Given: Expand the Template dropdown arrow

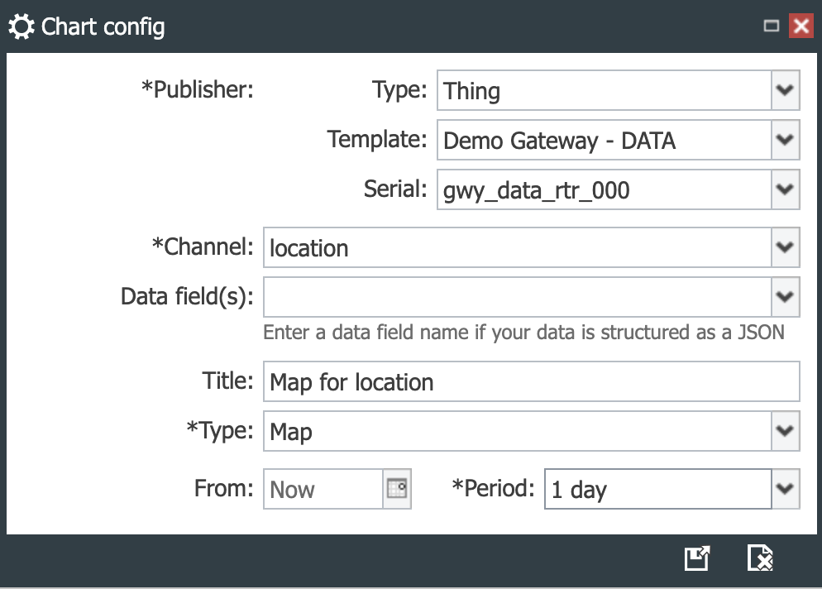Looking at the screenshot, I should 785,140.
